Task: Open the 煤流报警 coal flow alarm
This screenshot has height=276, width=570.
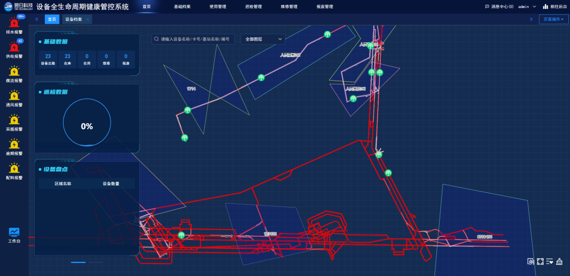Action: 14,72
